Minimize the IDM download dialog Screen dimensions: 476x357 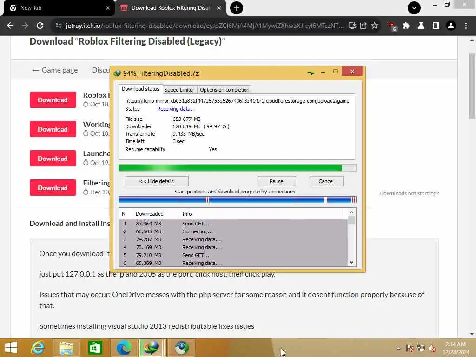pos(323,72)
